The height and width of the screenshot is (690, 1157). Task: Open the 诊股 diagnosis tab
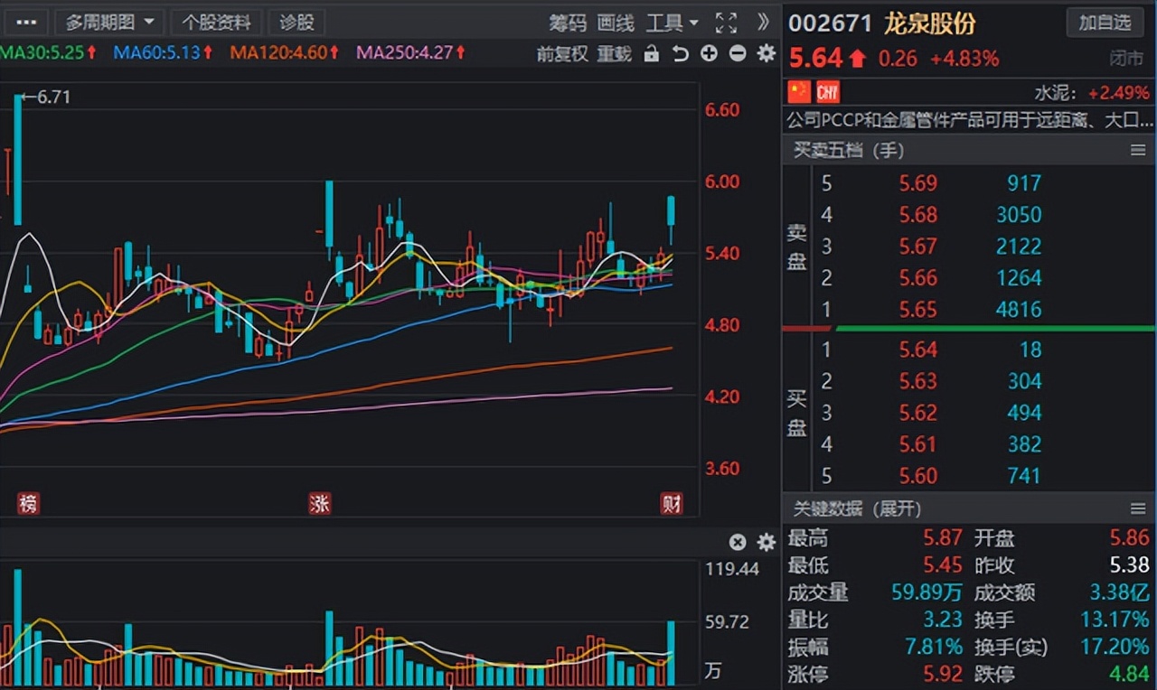(296, 22)
